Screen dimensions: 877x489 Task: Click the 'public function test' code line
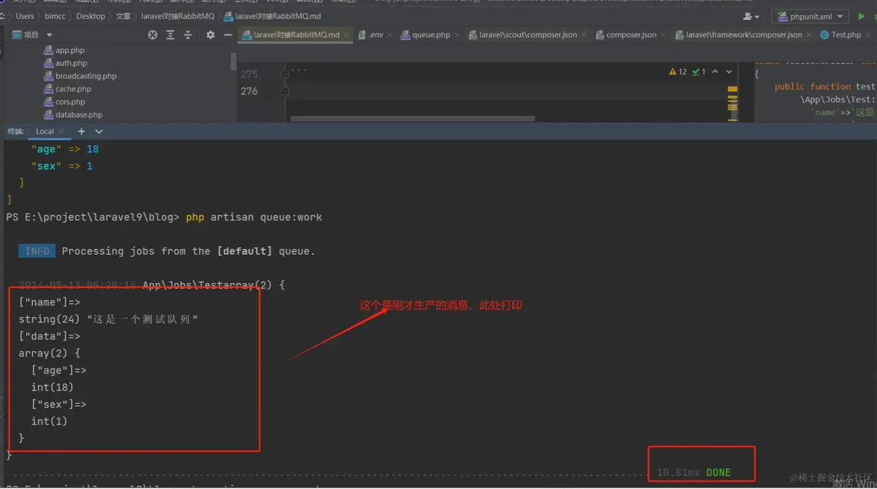pos(824,86)
